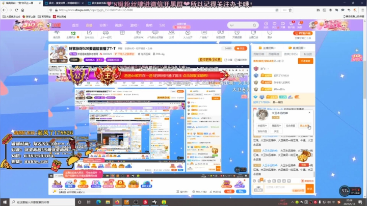This screenshot has width=367, height=206.
Task: Expand the 直播回看 link
Action: point(297,48)
